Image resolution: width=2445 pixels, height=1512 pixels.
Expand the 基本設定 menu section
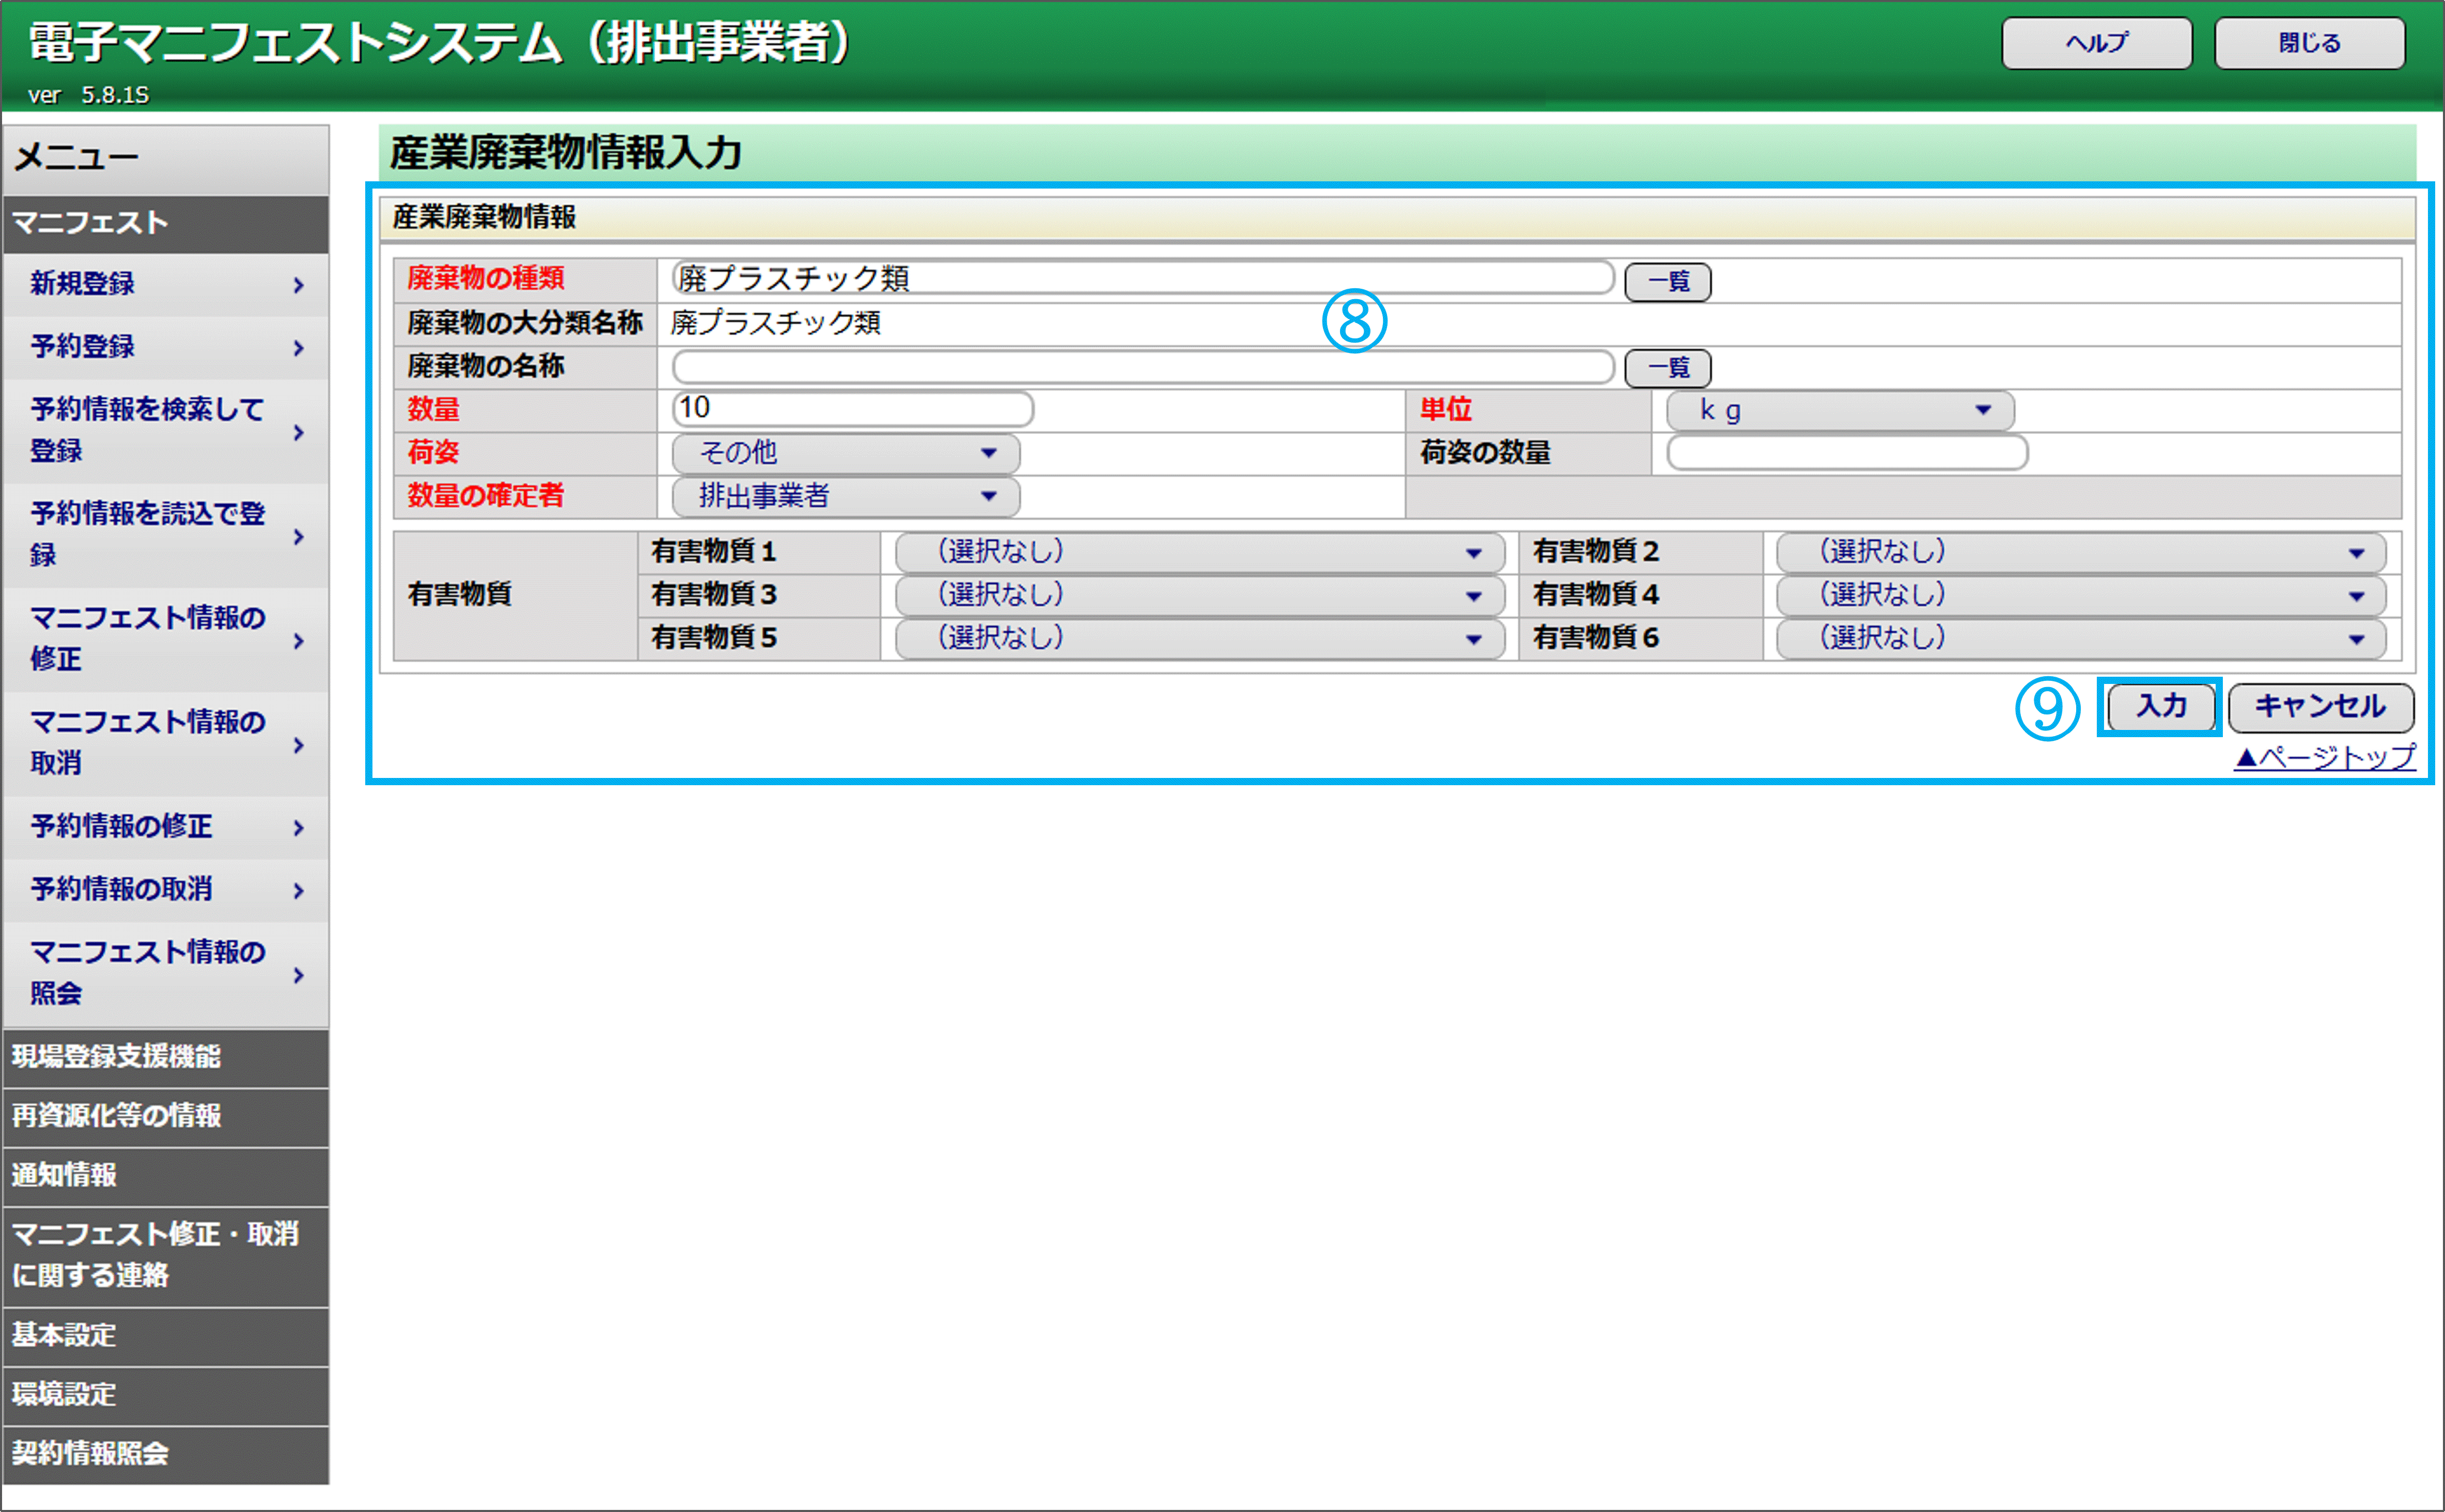[165, 1335]
